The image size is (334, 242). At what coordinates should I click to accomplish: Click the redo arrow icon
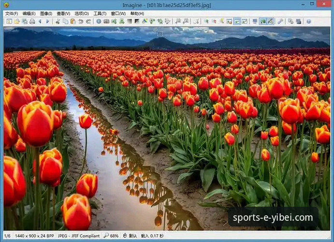tap(88, 21)
